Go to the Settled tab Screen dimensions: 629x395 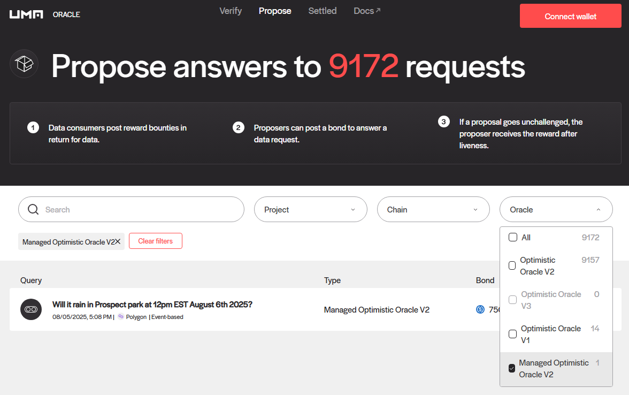(x=323, y=11)
